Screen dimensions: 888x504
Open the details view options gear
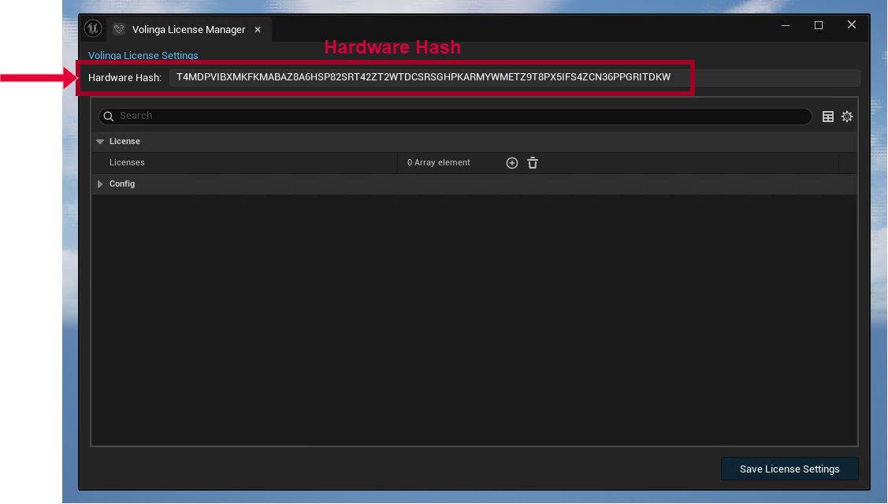point(847,117)
